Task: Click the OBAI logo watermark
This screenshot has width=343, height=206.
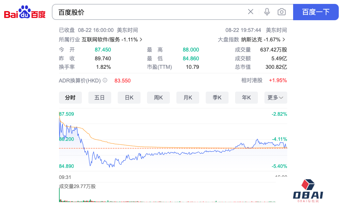Action: pyautogui.click(x=308, y=191)
